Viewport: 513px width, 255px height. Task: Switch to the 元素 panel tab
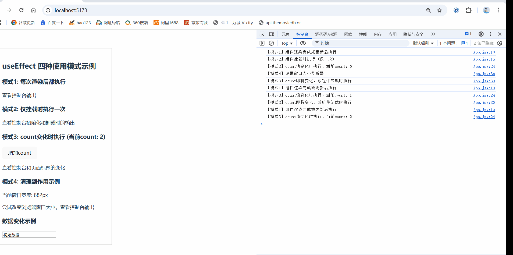tap(286, 34)
